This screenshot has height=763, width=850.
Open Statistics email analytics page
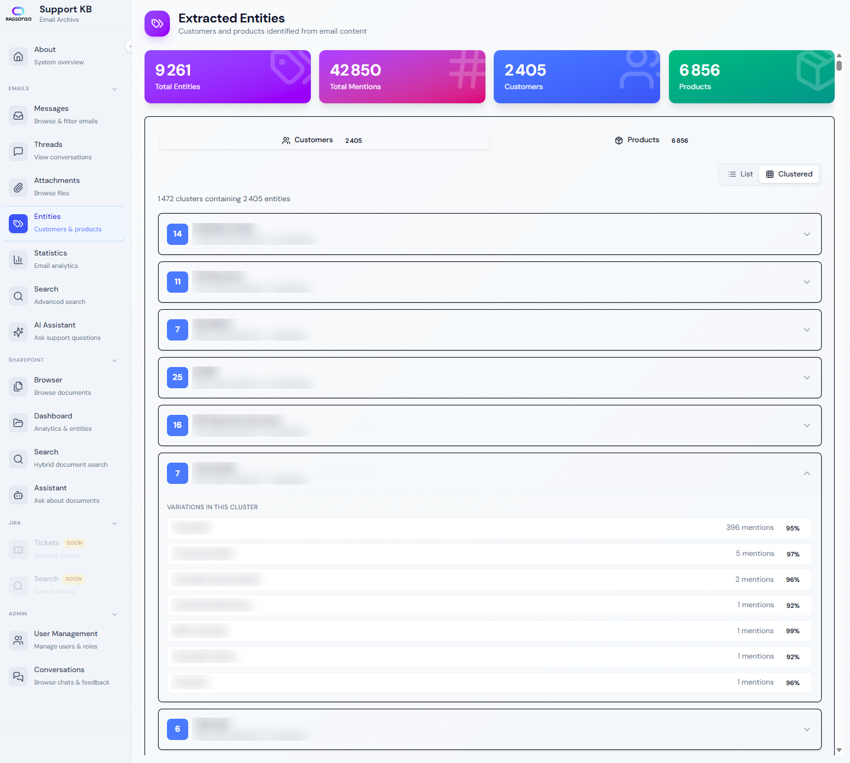(x=64, y=260)
